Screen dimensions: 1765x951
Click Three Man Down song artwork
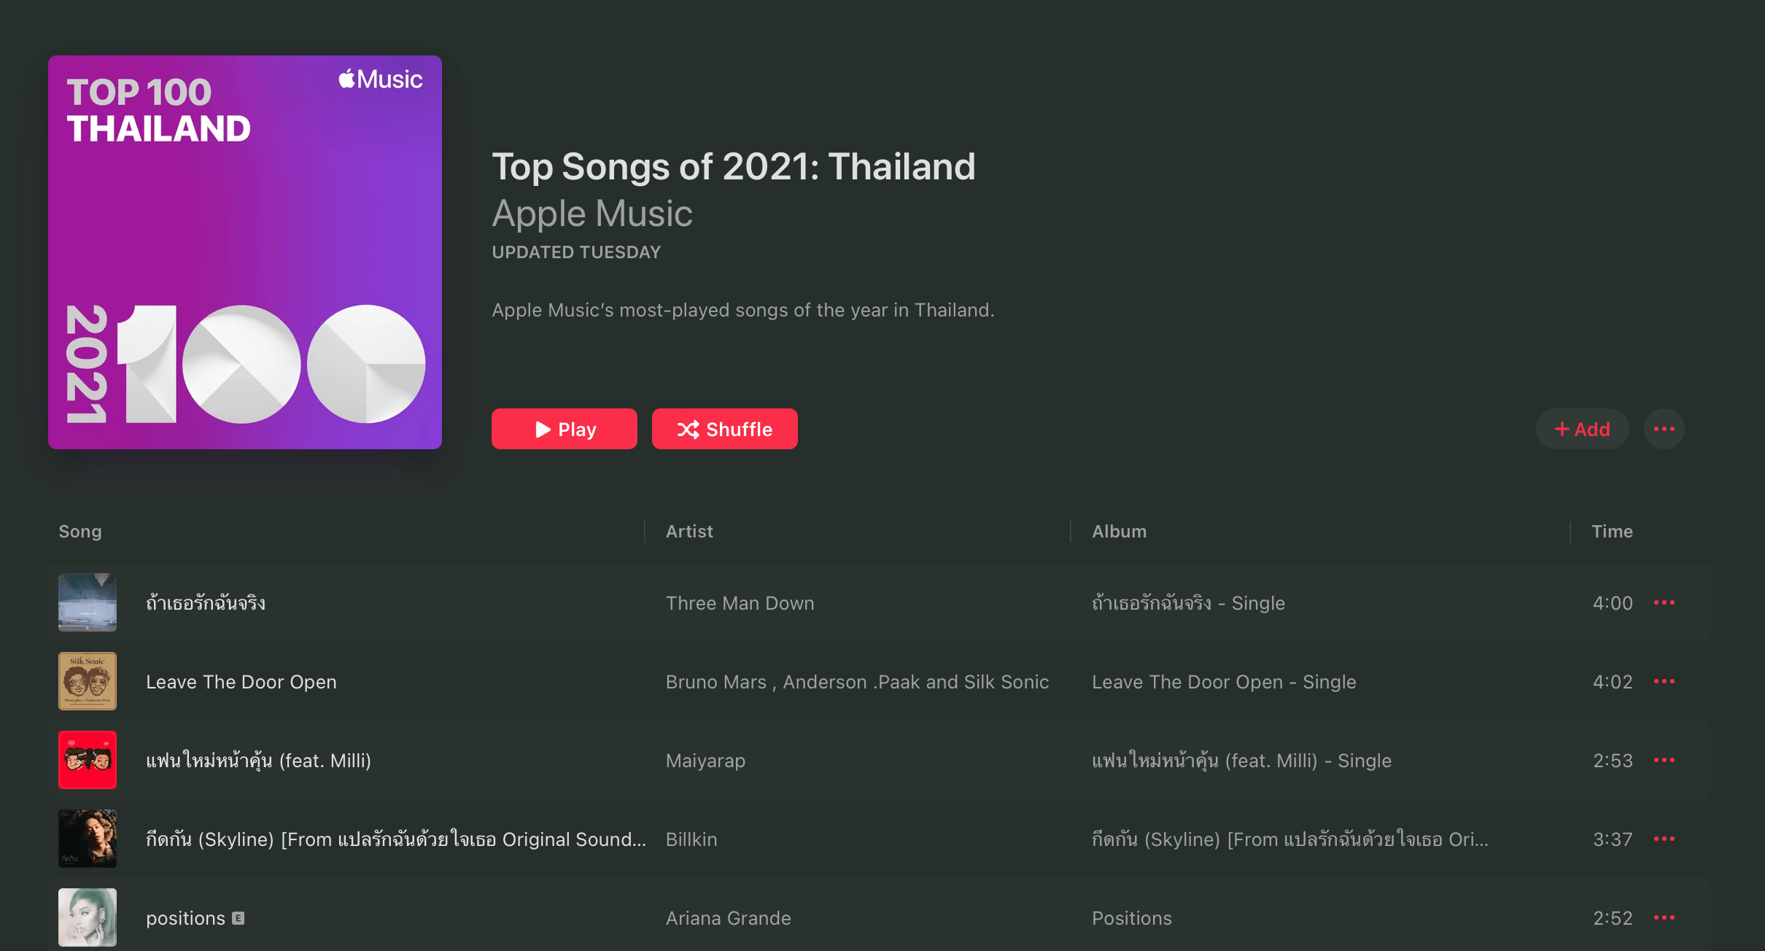tap(88, 602)
